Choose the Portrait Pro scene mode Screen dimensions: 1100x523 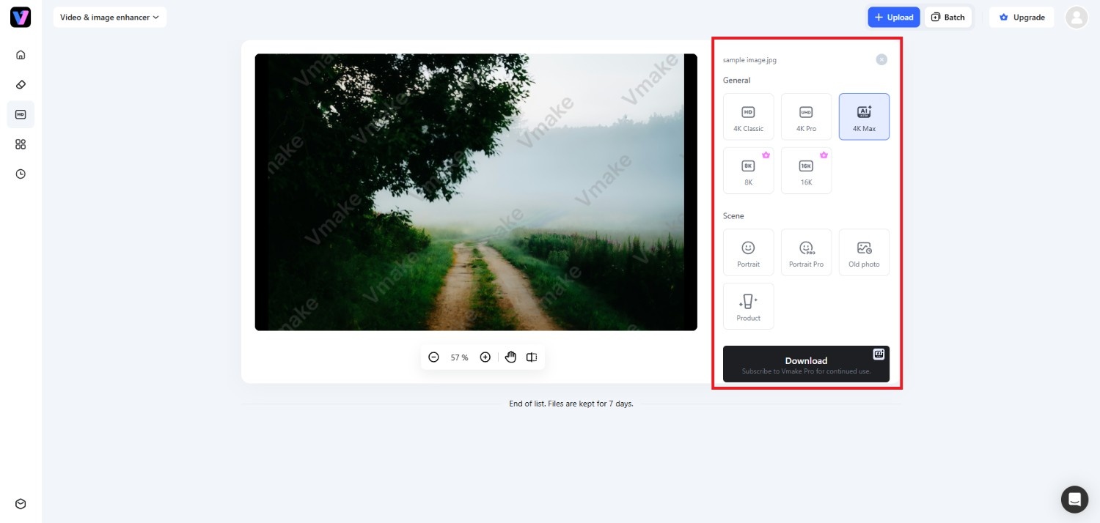click(806, 252)
